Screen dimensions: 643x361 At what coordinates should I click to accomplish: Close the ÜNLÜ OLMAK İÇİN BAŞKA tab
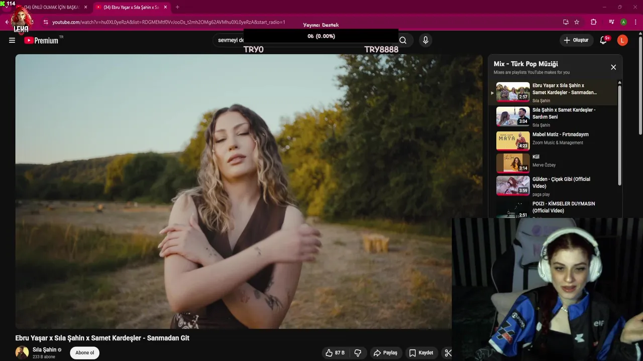pyautogui.click(x=85, y=7)
